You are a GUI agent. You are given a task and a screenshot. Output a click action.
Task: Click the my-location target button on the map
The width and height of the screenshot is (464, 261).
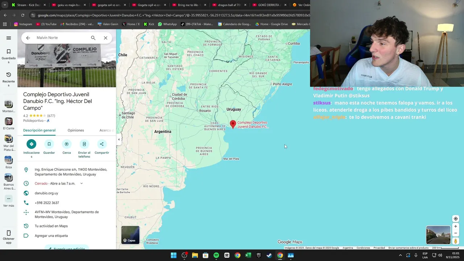pyautogui.click(x=456, y=219)
